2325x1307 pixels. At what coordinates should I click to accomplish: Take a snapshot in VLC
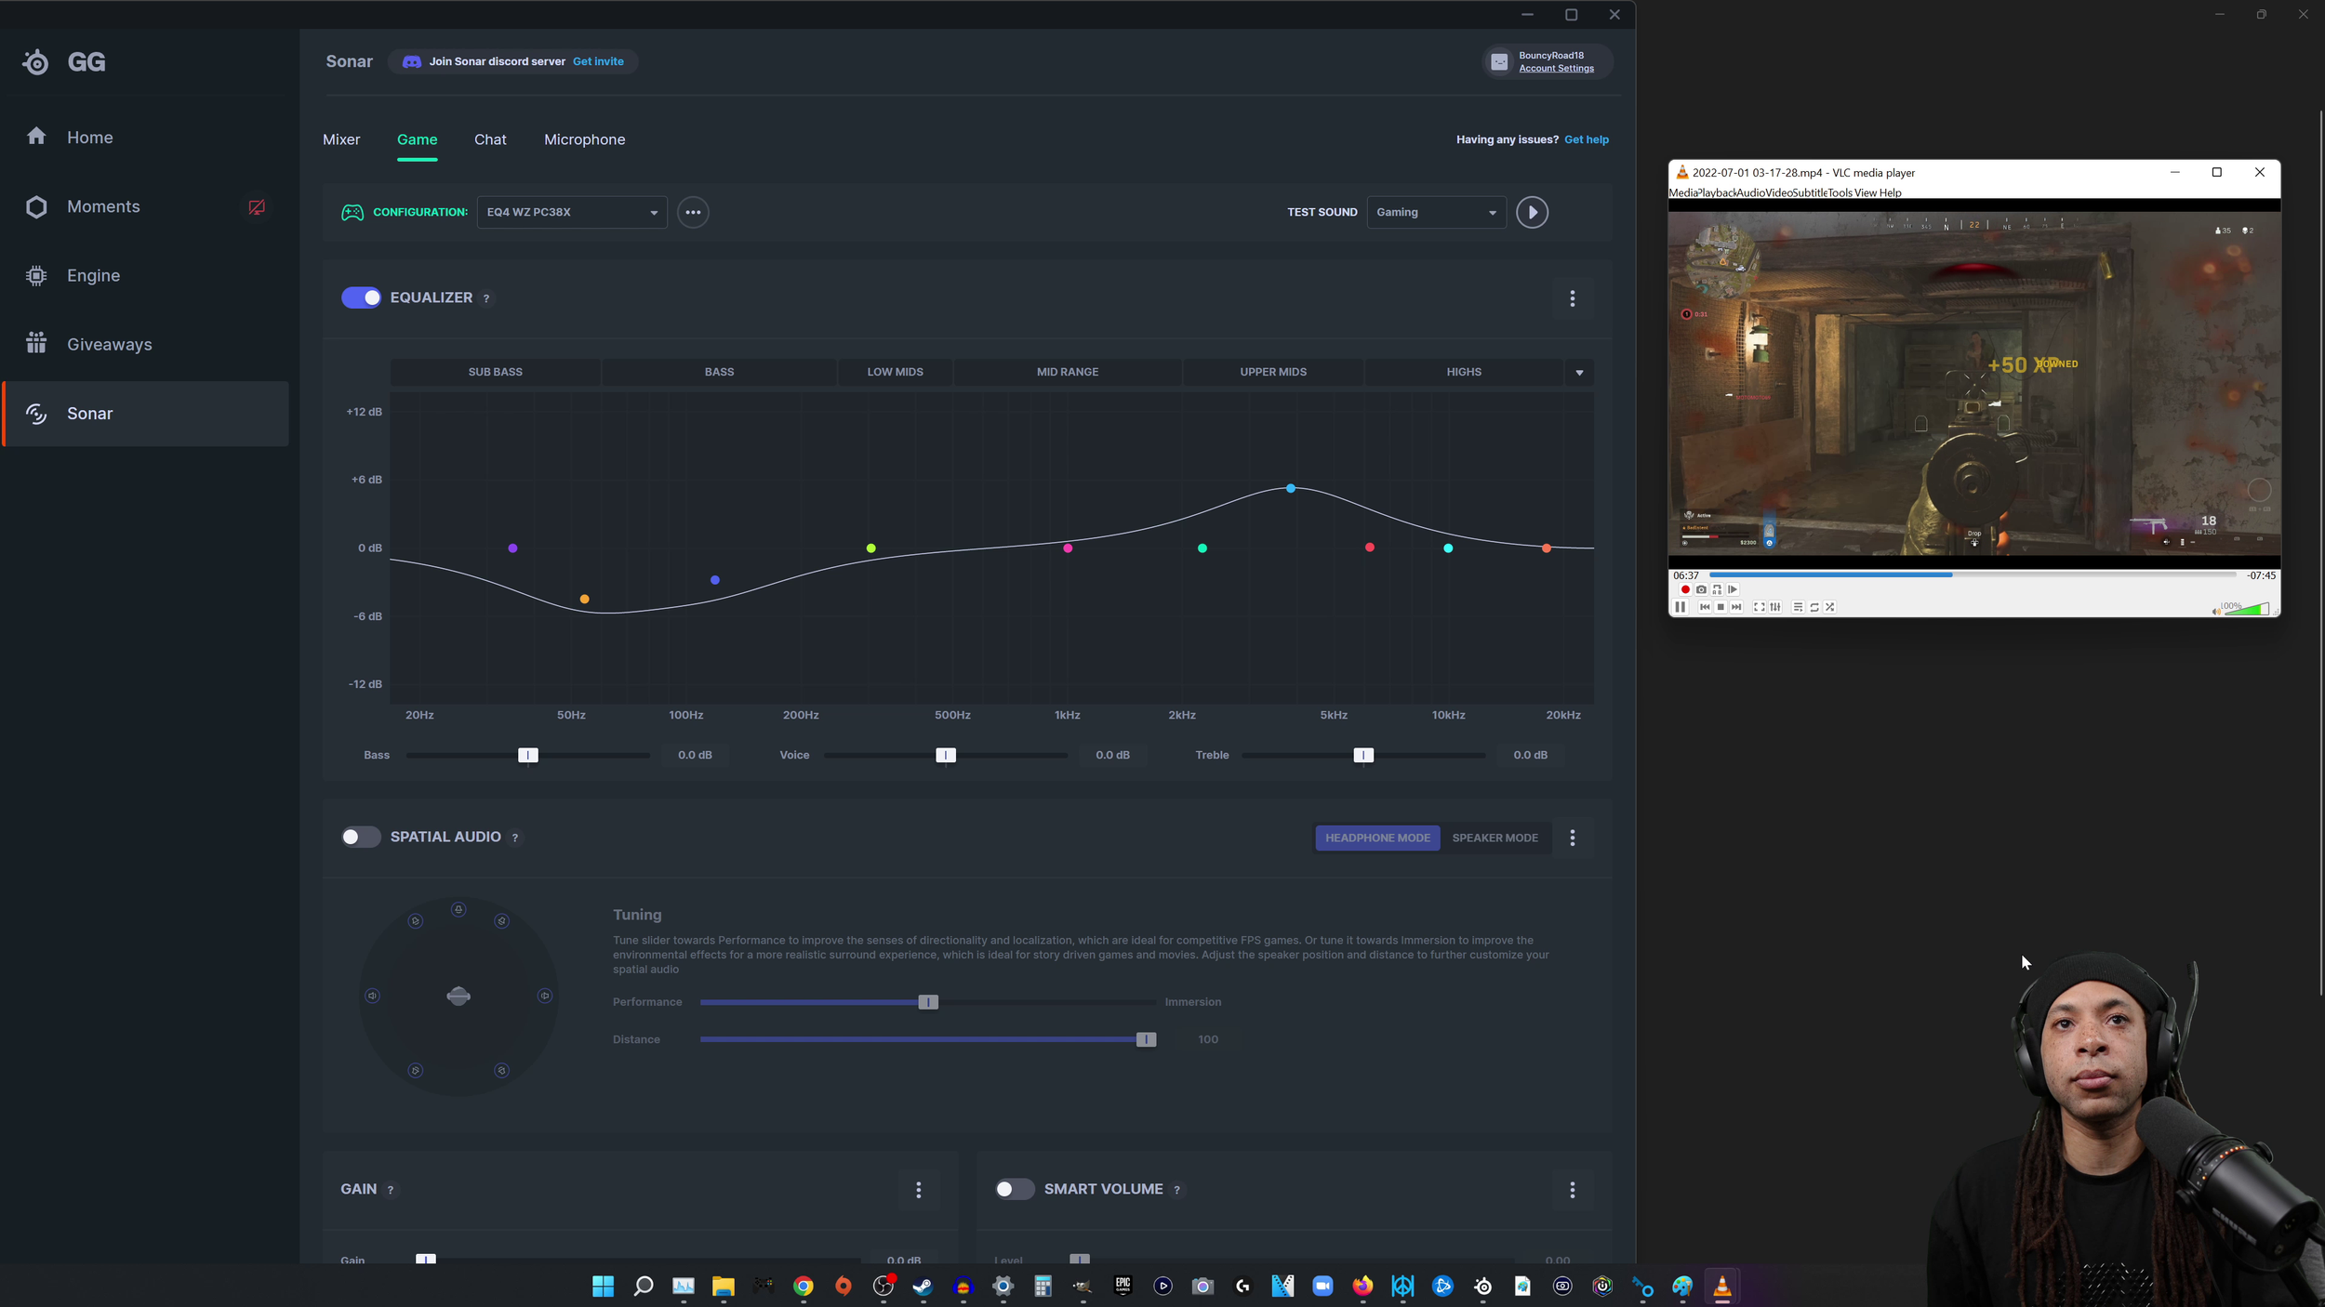[x=1701, y=589]
